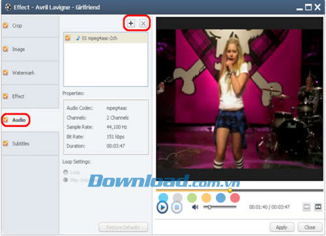Screen dimensions: 326x236
Task: Open the Watermark tab
Action: tap(30, 73)
